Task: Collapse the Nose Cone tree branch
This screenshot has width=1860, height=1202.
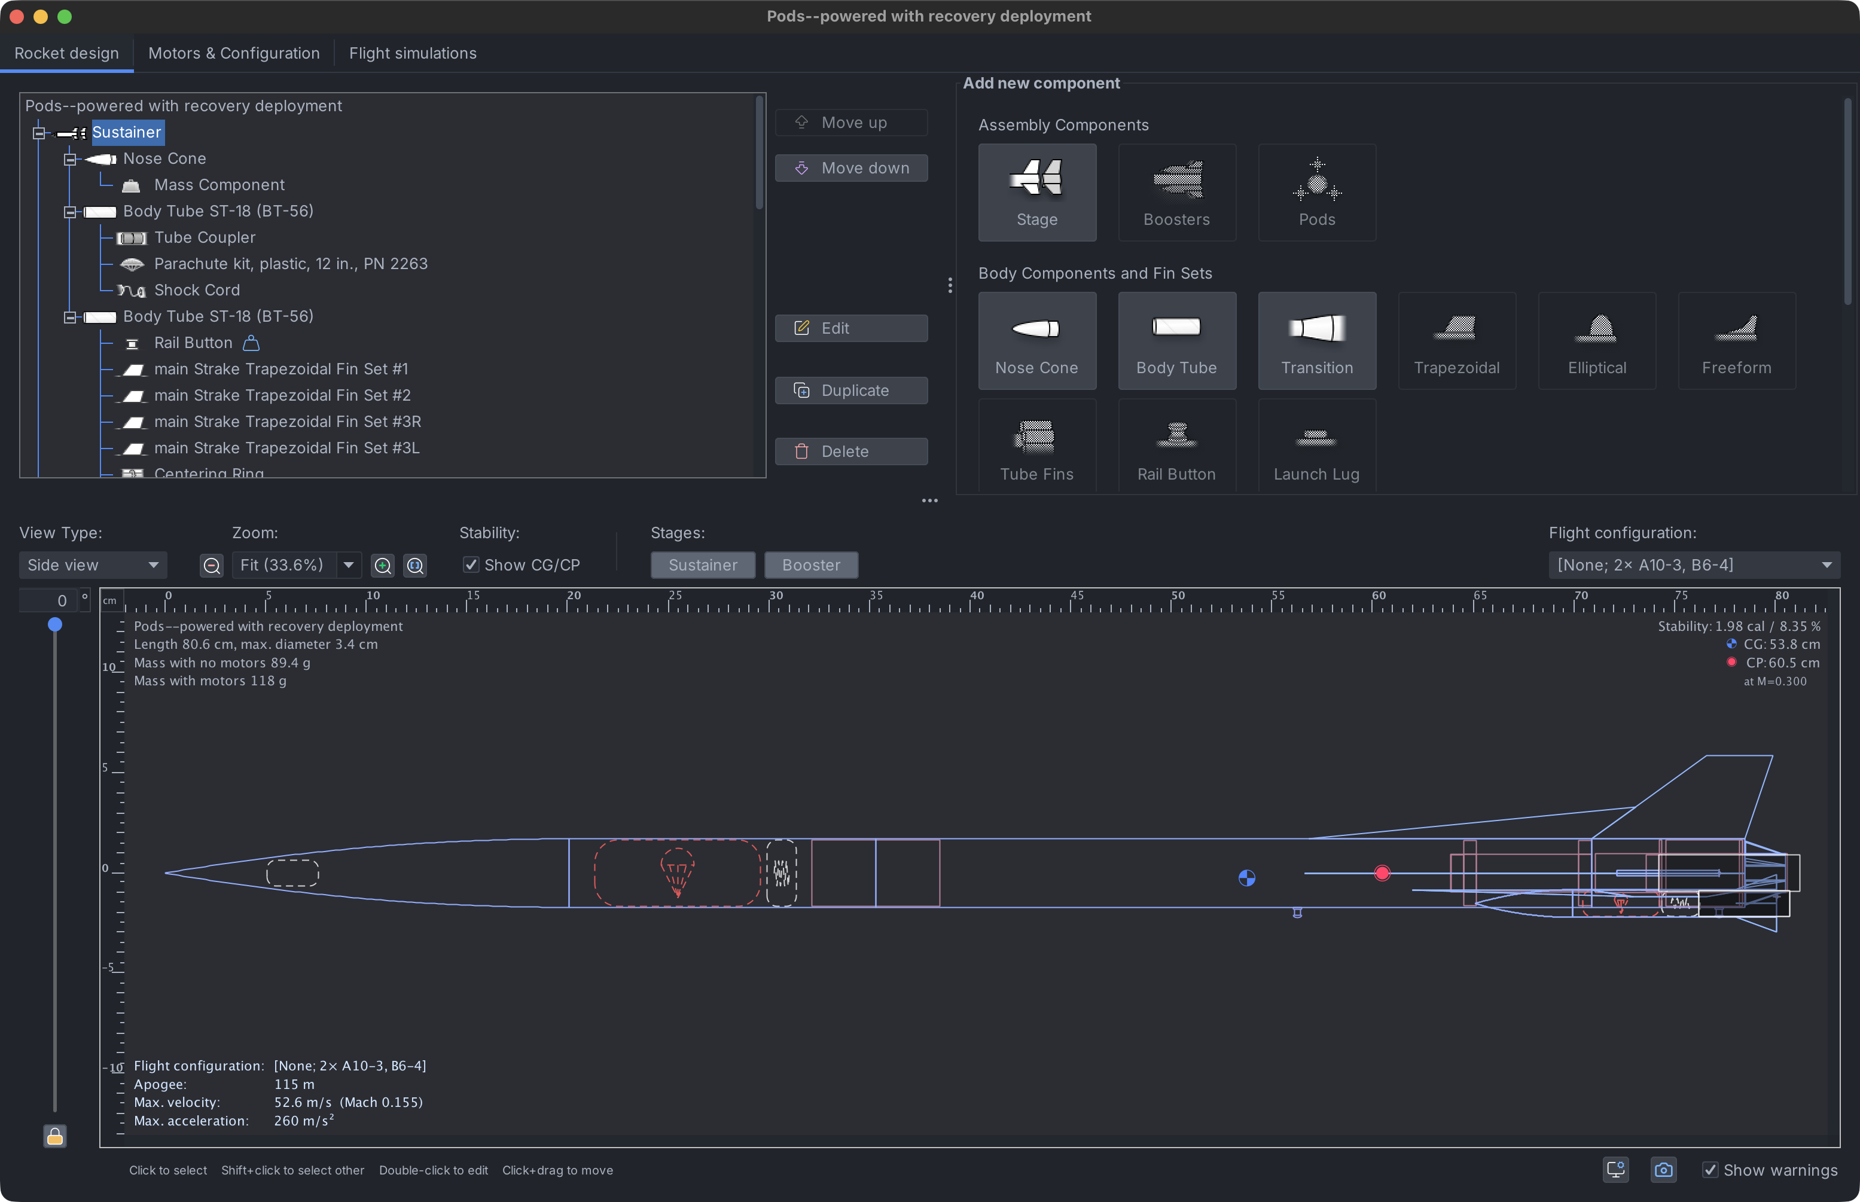Action: (69, 158)
